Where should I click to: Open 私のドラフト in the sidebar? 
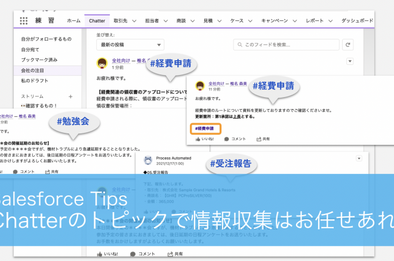tap(35, 80)
